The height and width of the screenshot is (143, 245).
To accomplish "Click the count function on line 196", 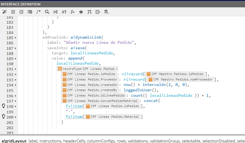I will (x=137, y=95).
